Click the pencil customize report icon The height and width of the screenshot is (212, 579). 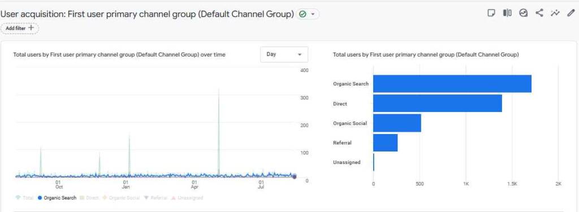[571, 14]
